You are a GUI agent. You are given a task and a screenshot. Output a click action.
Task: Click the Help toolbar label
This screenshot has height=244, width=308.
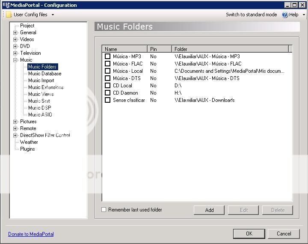pyautogui.click(x=293, y=15)
